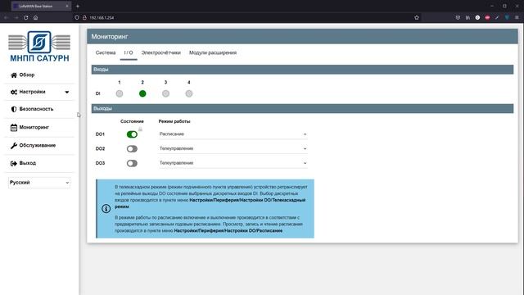524x295 pixels.
Task: Click the DO1 row label
Action: [x=100, y=134]
